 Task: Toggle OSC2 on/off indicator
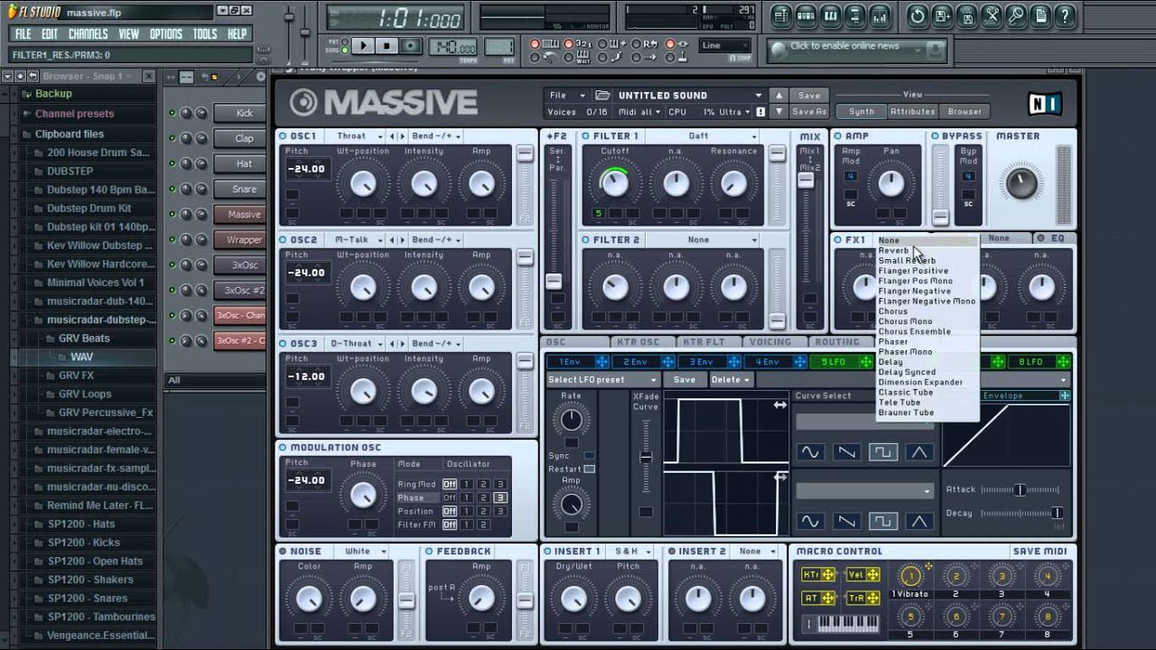click(x=283, y=240)
